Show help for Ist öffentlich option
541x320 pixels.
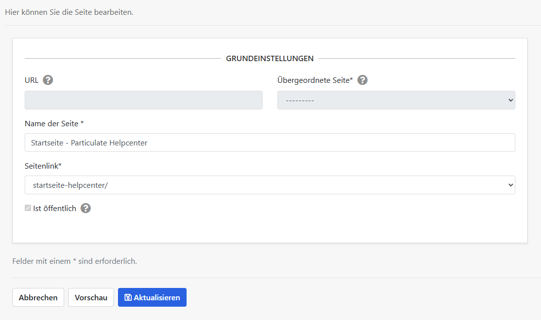86,208
